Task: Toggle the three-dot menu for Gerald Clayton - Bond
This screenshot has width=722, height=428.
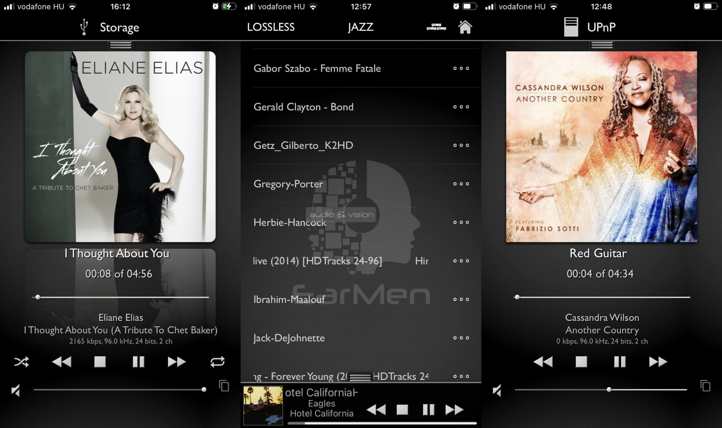Action: (x=461, y=107)
